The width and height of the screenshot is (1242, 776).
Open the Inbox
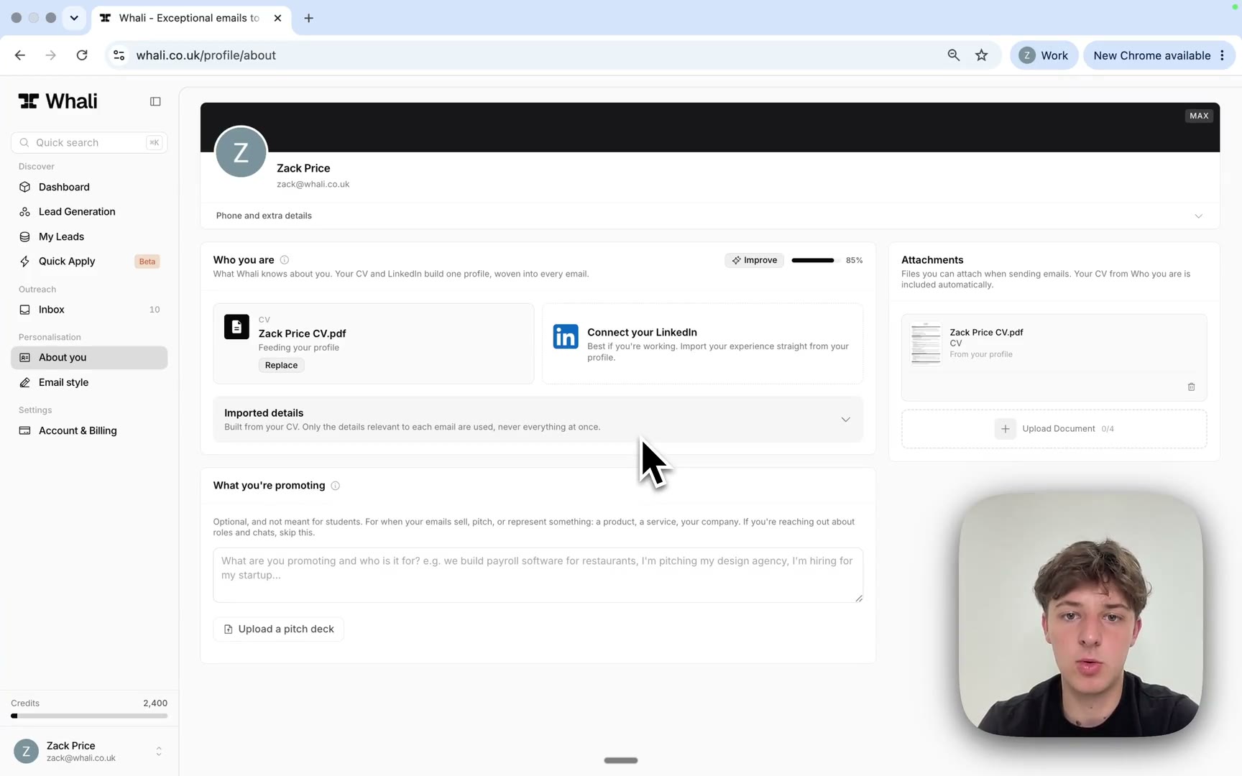tap(89, 310)
